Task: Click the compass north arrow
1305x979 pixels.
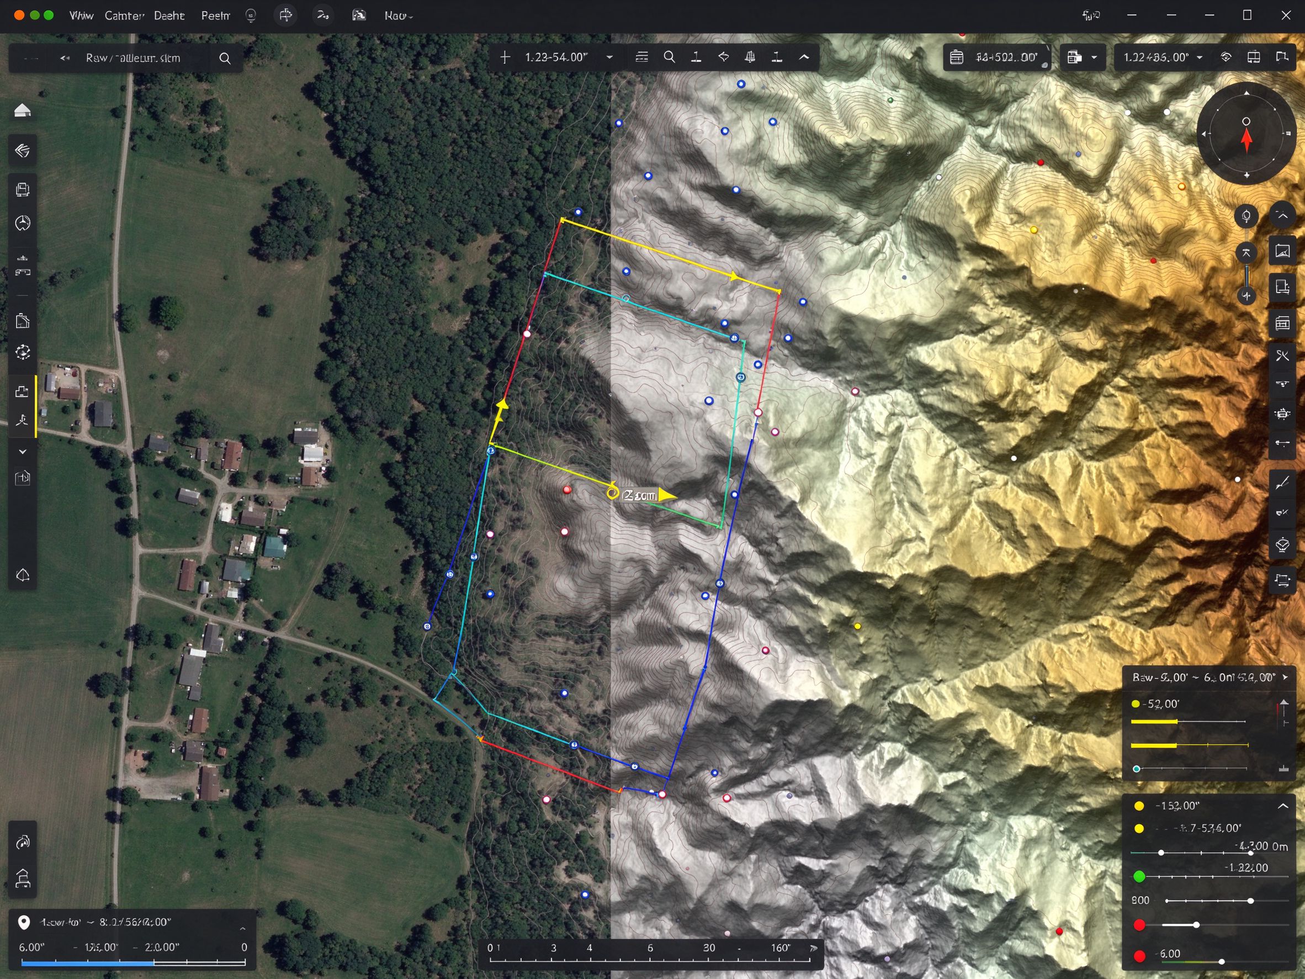Action: tap(1246, 140)
